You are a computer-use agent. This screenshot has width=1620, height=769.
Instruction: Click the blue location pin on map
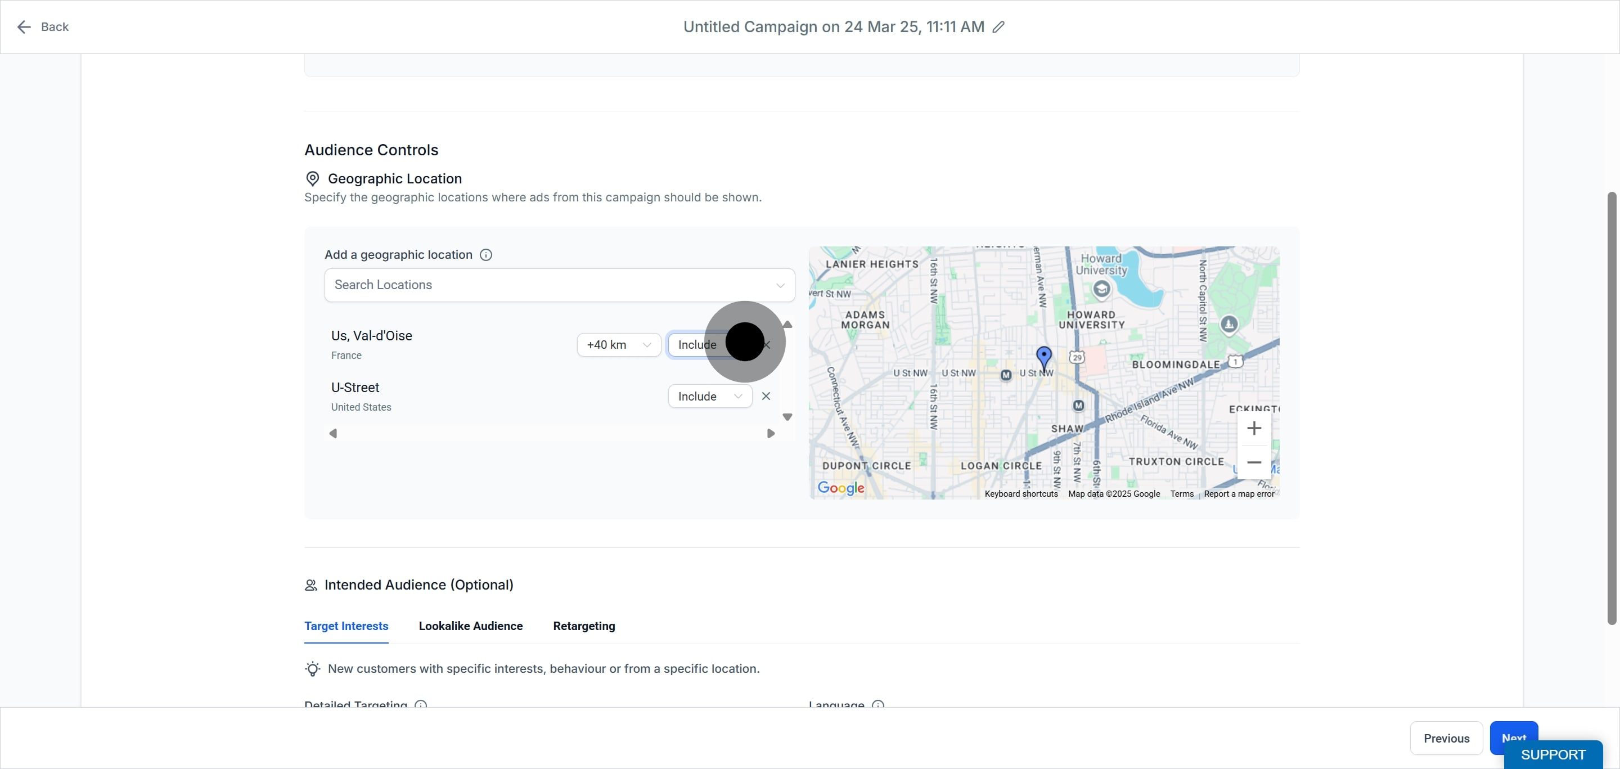[1044, 358]
